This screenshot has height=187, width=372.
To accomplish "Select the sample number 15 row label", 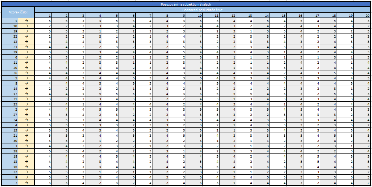I will coord(10,130).
